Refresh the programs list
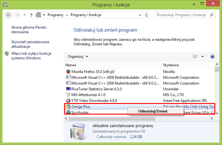This screenshot has height=145, width=222. 147,15
